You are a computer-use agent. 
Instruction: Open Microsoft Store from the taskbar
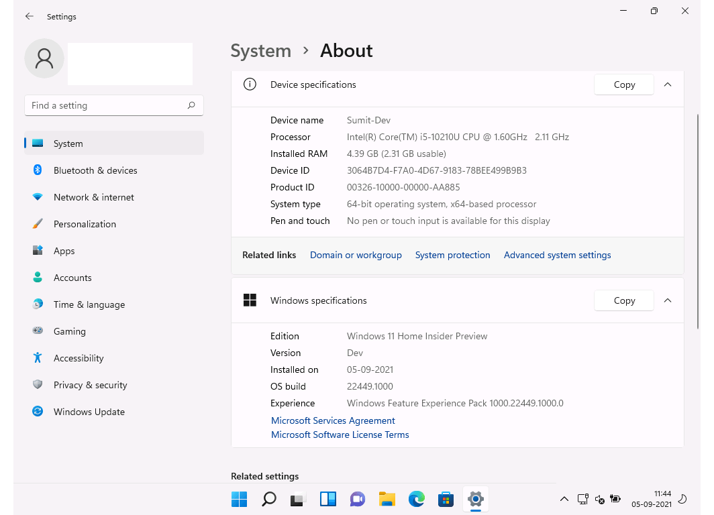[446, 499]
